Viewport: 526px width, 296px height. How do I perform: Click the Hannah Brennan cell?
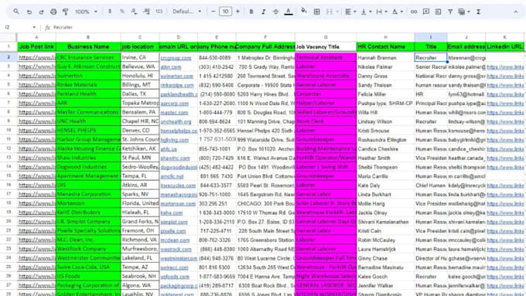pos(385,58)
